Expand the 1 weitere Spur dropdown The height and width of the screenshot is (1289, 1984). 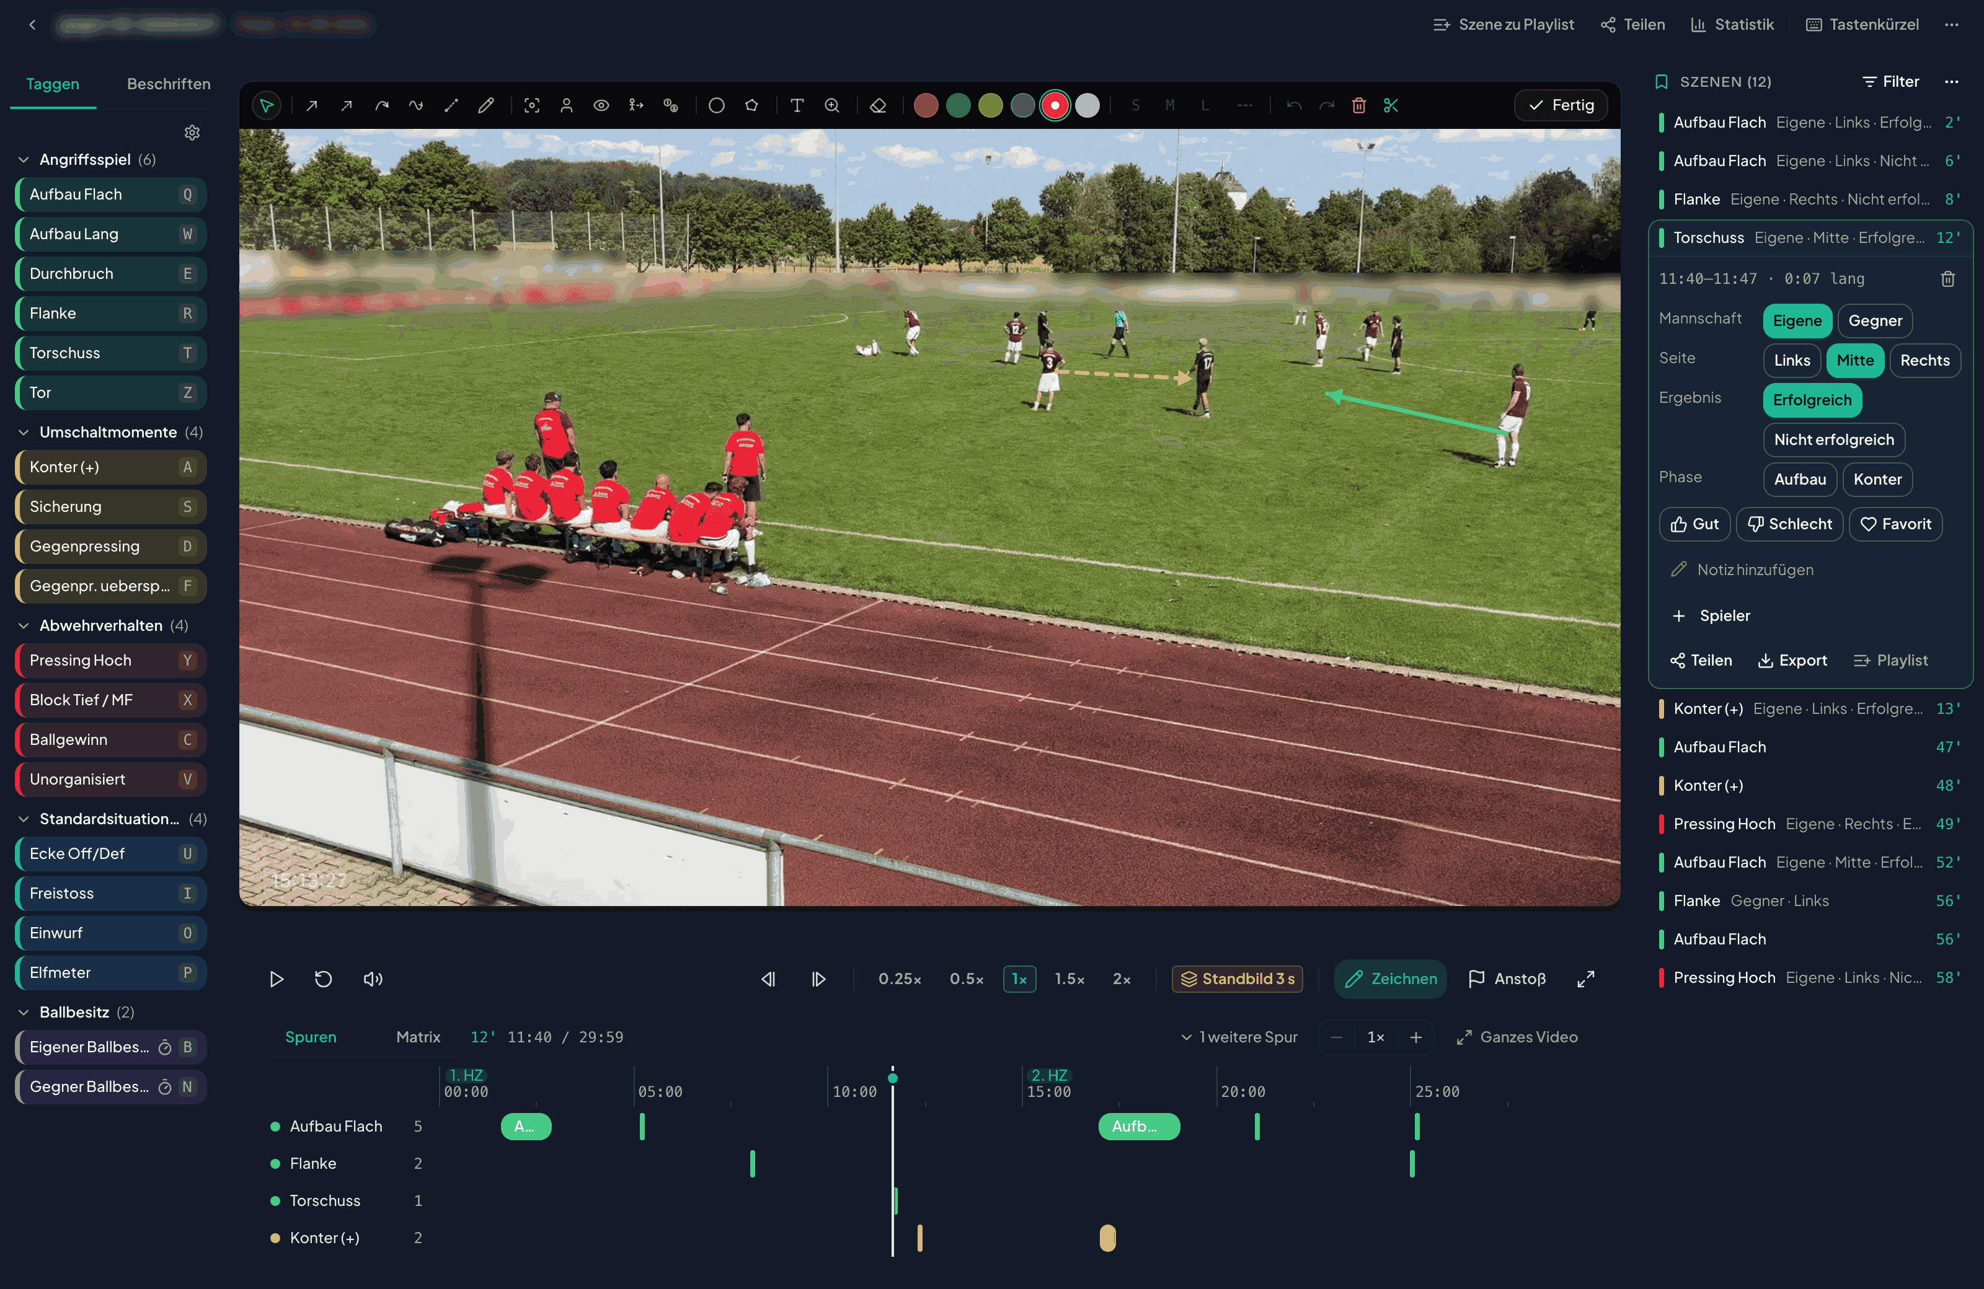coord(1239,1037)
